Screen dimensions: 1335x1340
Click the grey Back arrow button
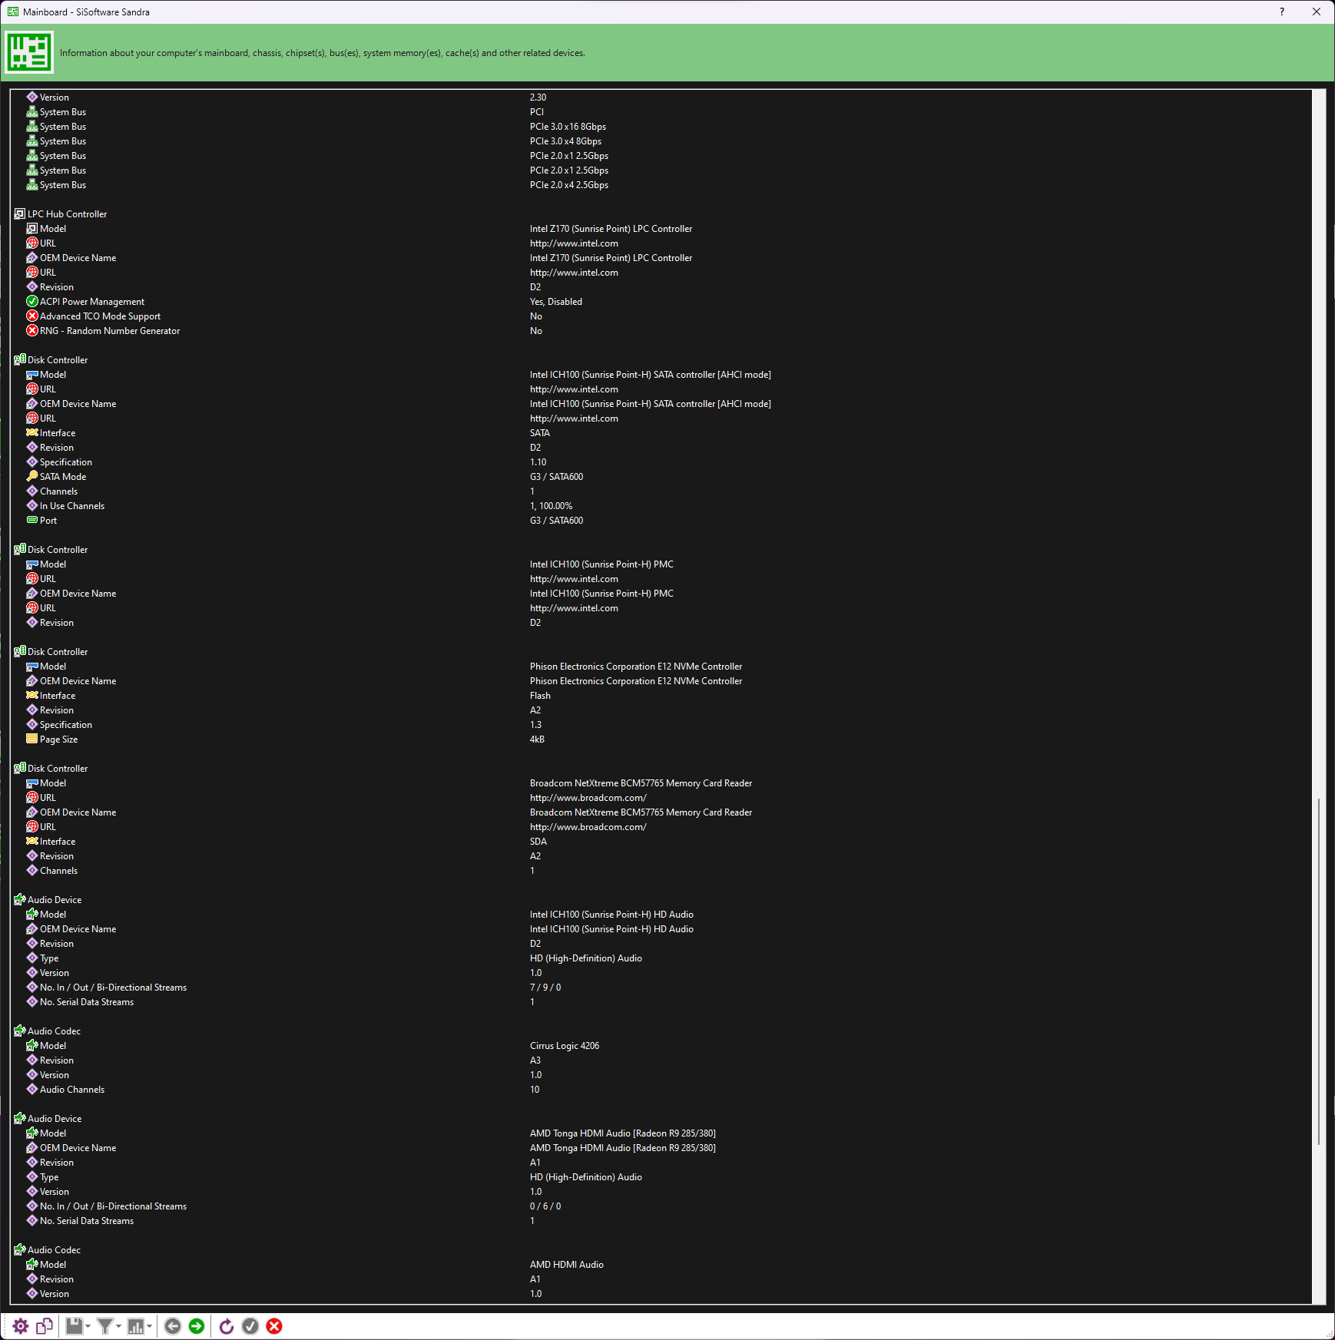[x=173, y=1326]
